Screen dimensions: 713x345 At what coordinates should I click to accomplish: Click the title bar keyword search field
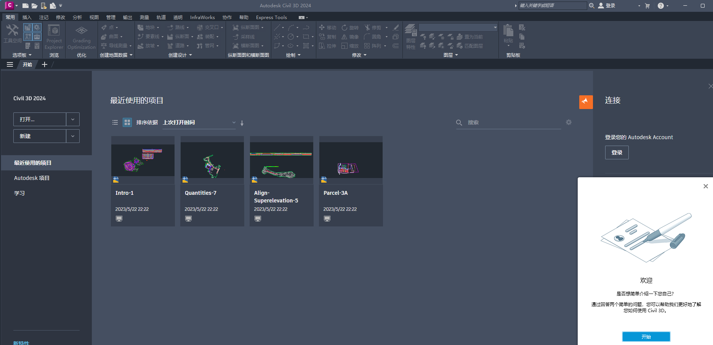click(553, 5)
